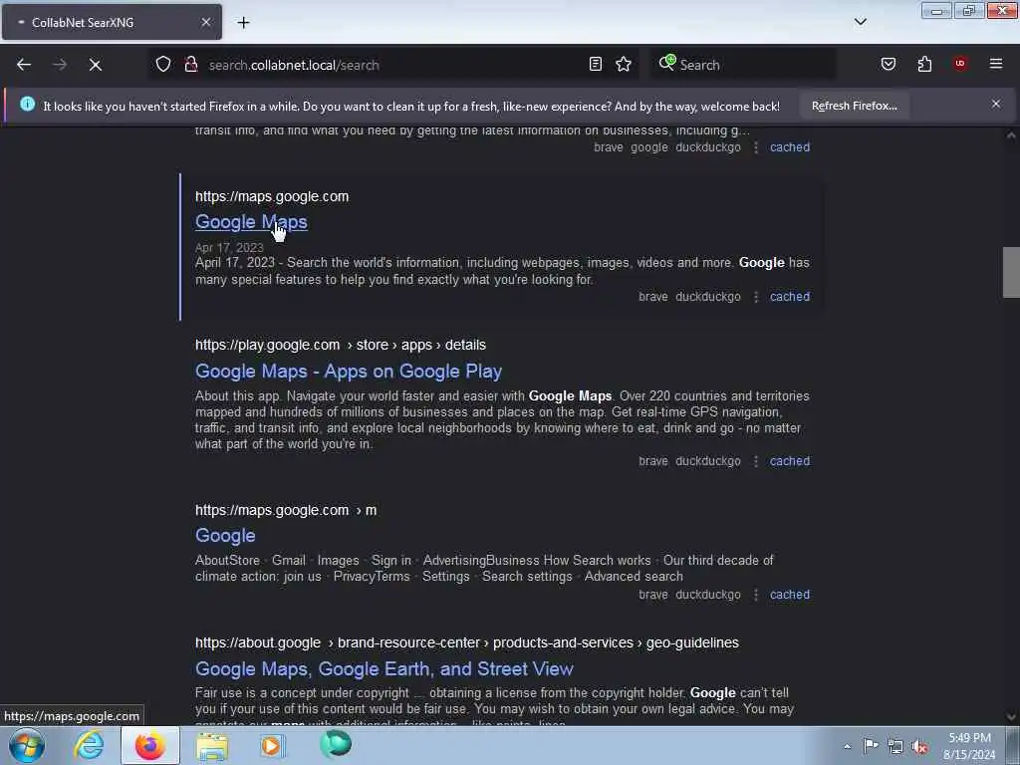1020x765 pixels.
Task: Click the insecure connection lock icon
Action: [191, 64]
